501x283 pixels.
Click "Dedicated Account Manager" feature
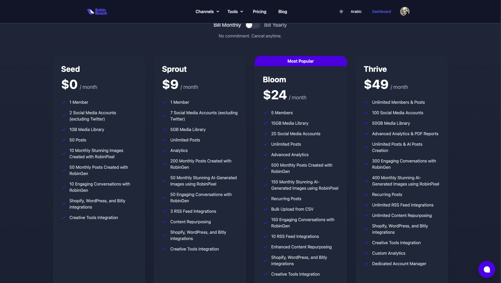[x=399, y=264]
